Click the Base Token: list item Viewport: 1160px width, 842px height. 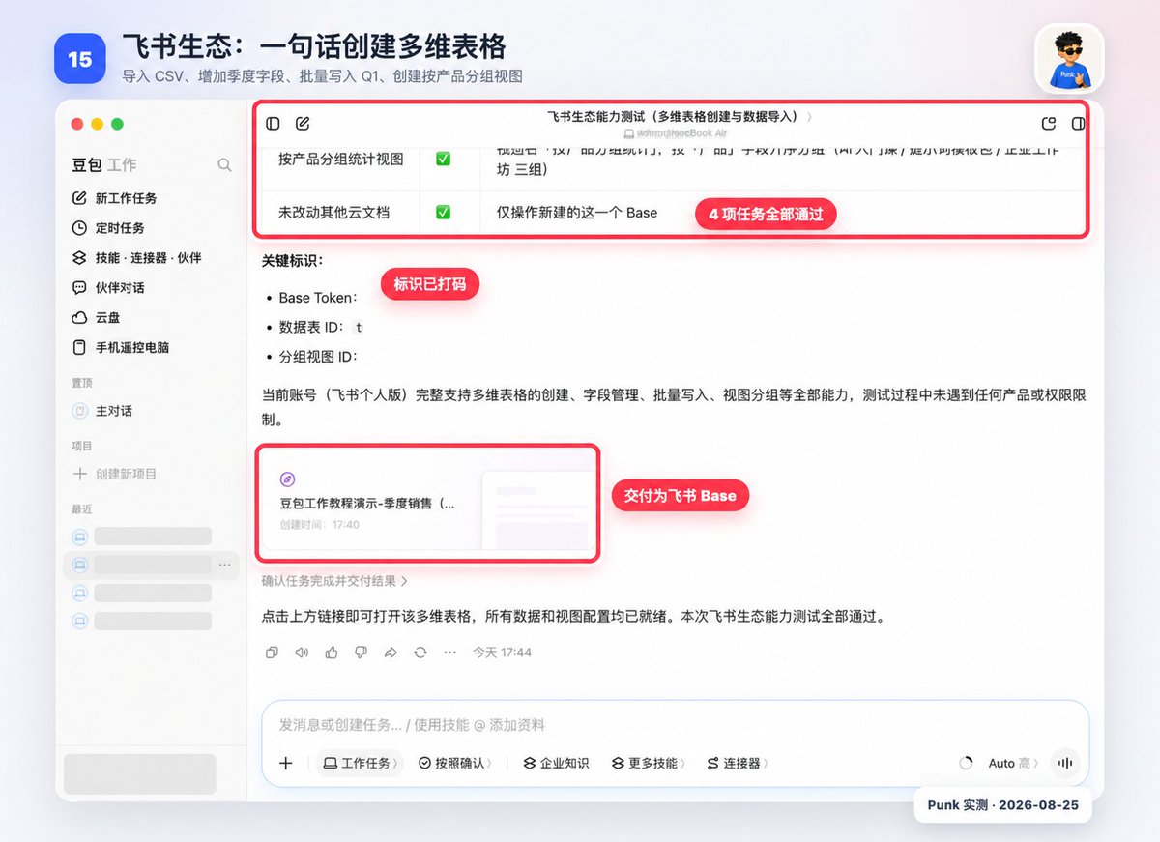click(318, 298)
